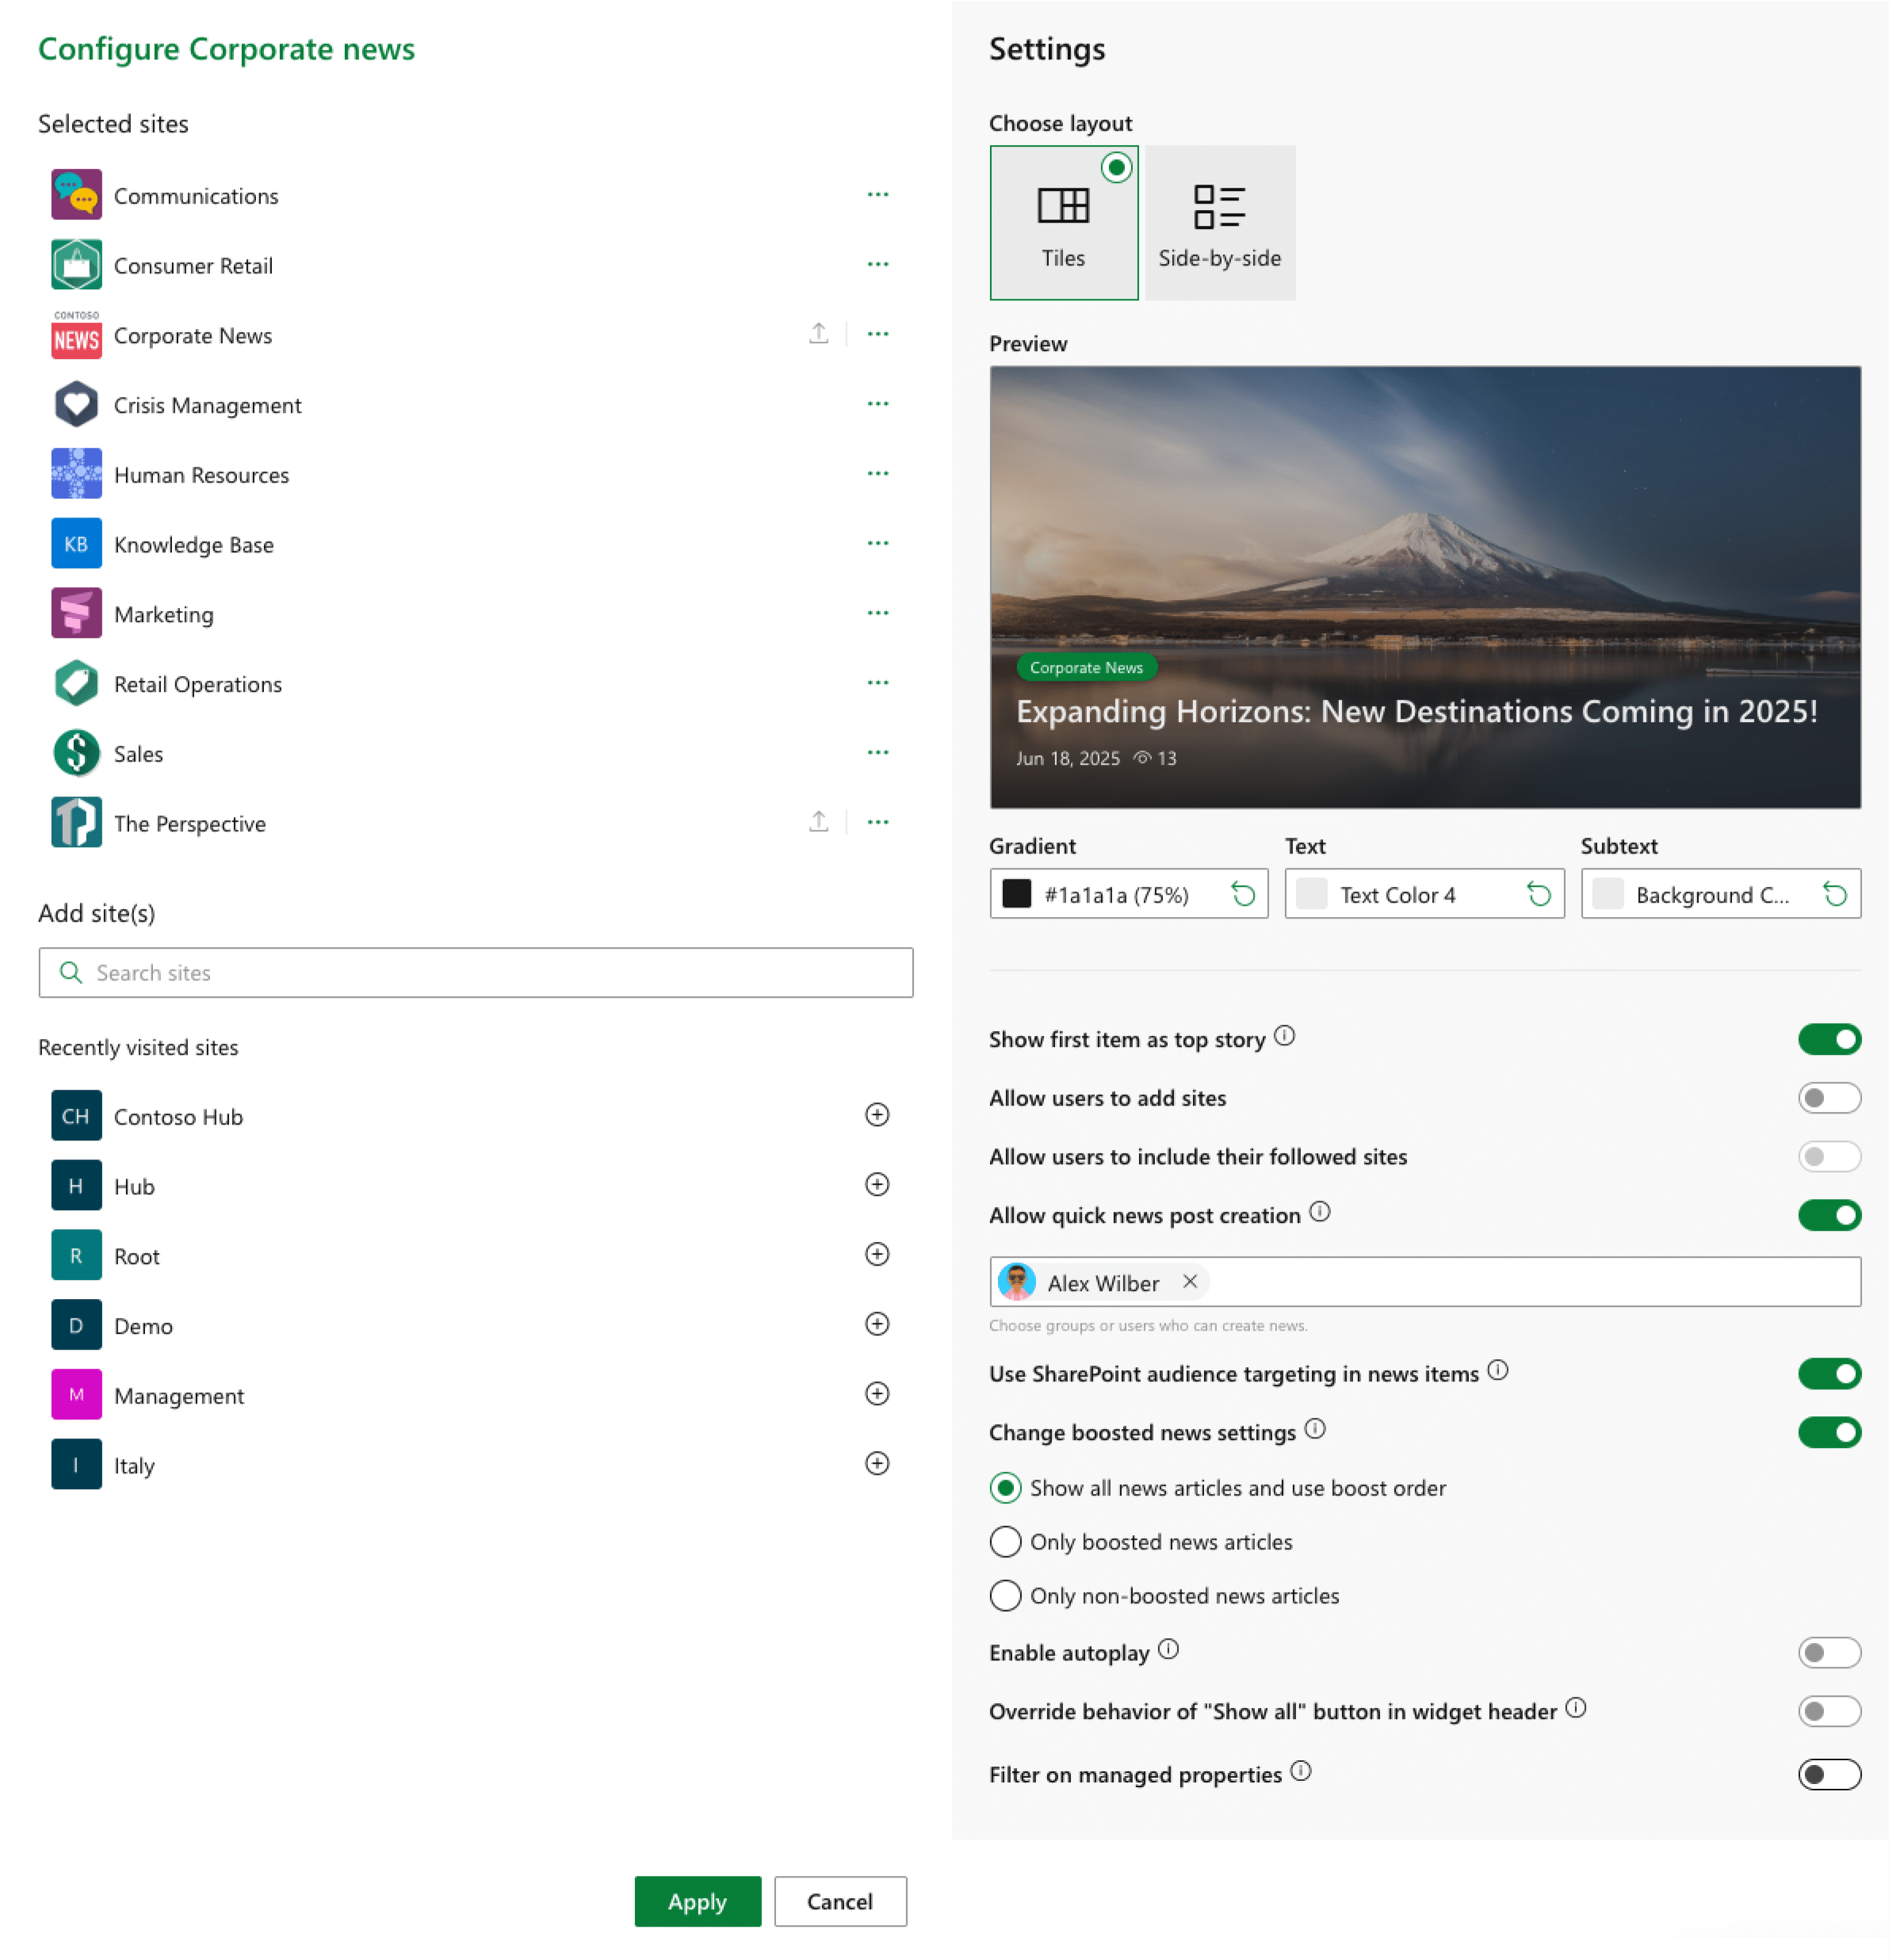This screenshot has width=1889, height=1960.
Task: Open the Text Color 4 picker
Action: point(1398,894)
